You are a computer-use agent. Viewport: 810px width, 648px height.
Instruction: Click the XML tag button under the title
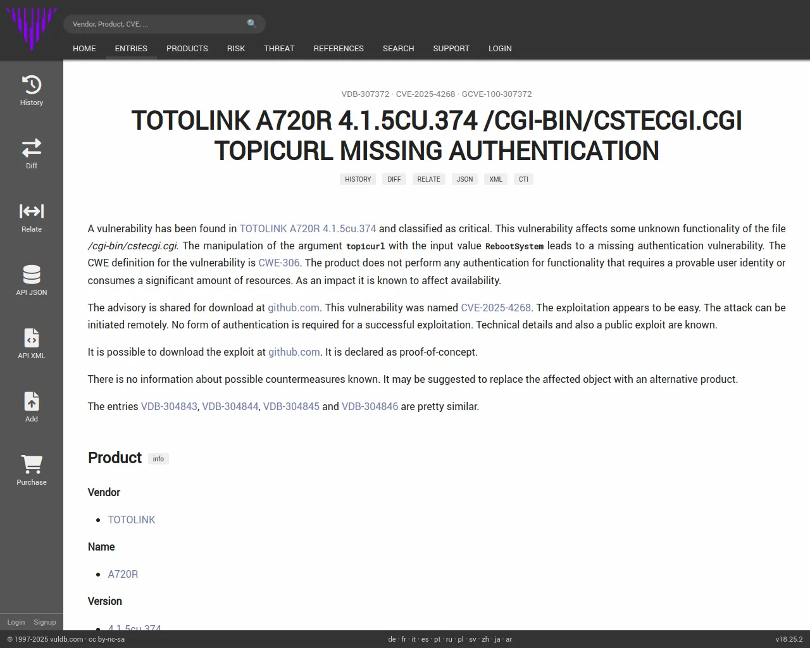click(x=495, y=179)
